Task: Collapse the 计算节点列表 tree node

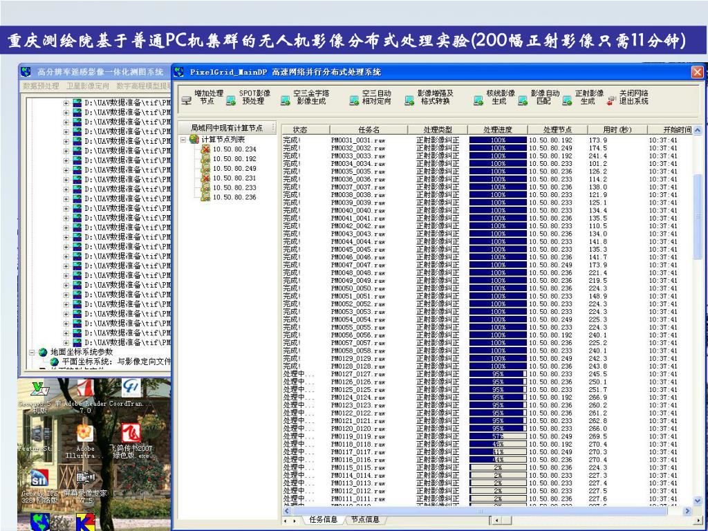Action: click(183, 140)
